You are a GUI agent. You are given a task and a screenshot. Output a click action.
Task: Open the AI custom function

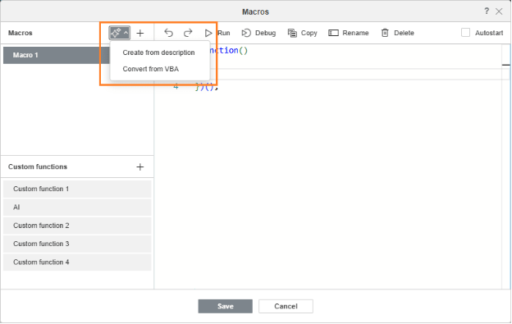click(x=77, y=208)
